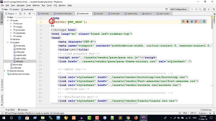
Task: Expand External Libraries node
Action: [x=4, y=71]
